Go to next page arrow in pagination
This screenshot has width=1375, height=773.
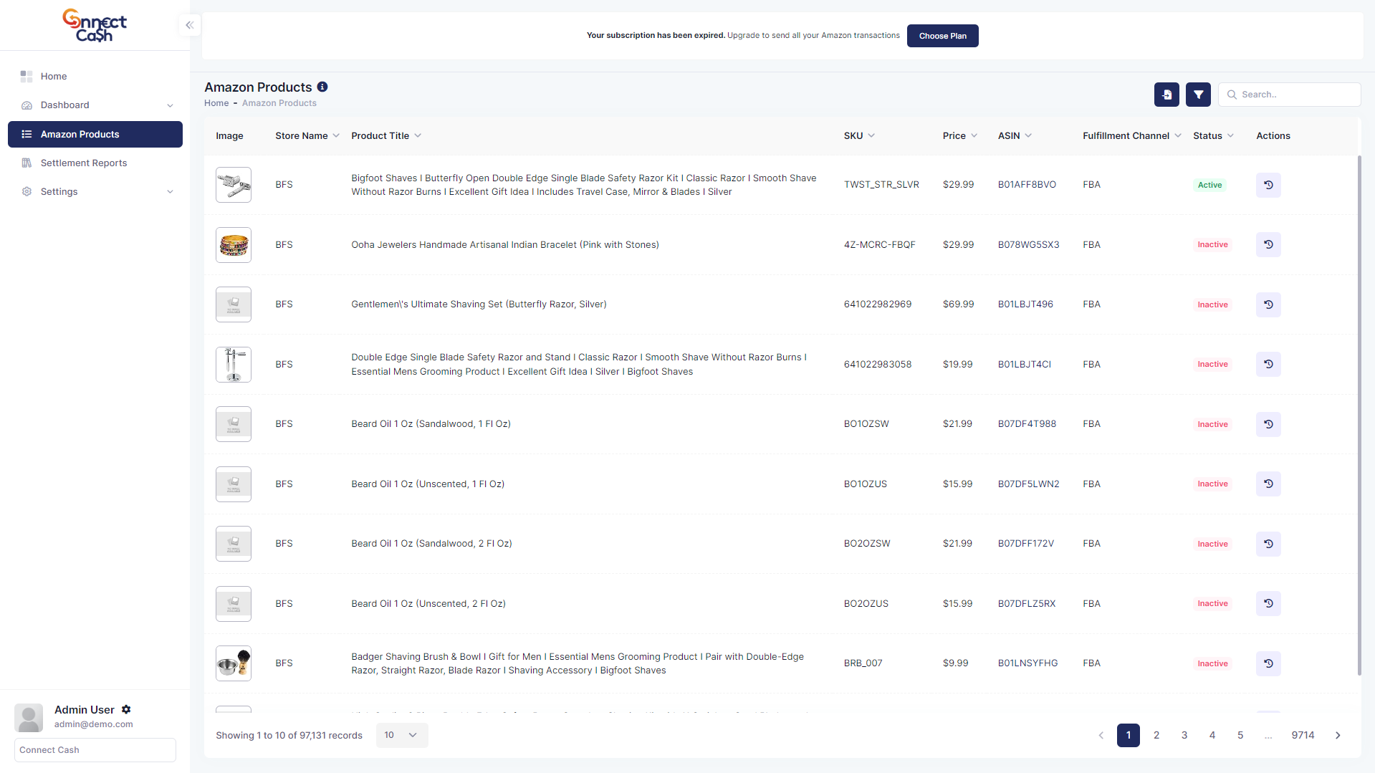coord(1338,735)
